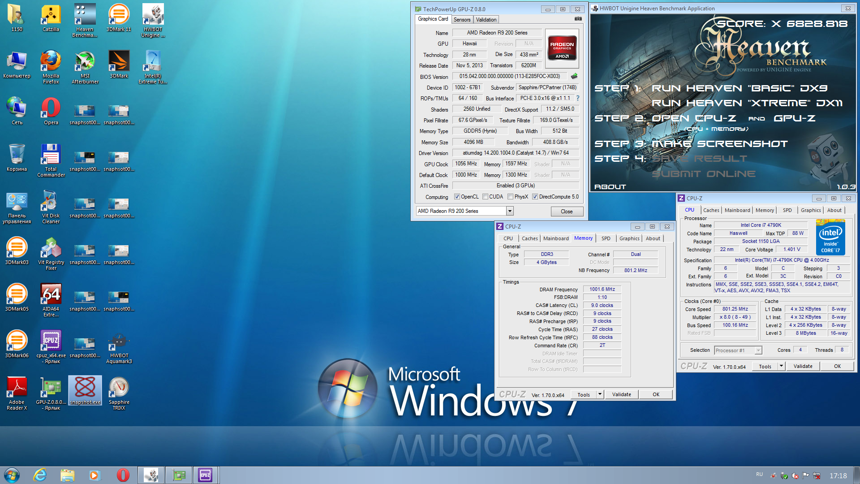
Task: Click Close button in GPU-Z
Action: (567, 212)
